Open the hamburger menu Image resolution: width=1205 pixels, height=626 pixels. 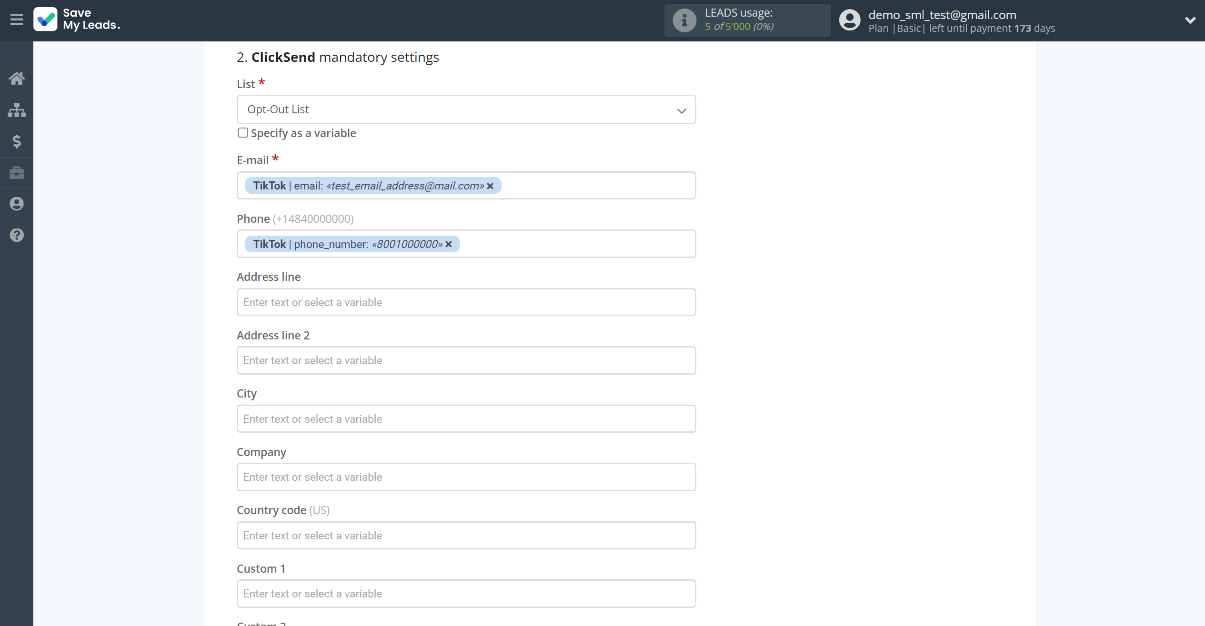(17, 20)
